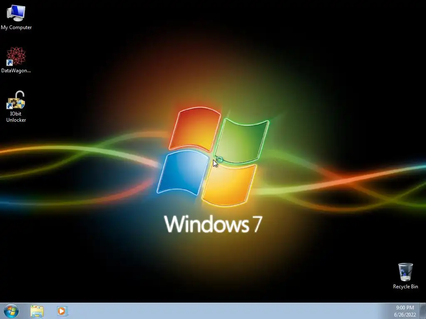Open the Windows Start menu orb

pyautogui.click(x=11, y=311)
